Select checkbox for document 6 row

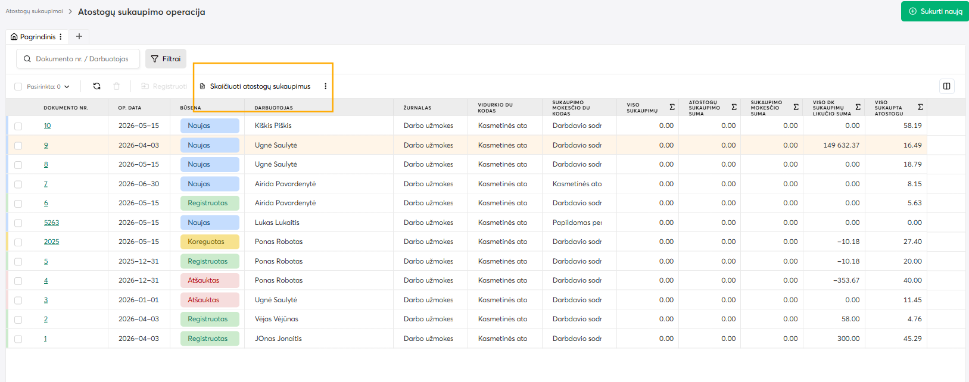(x=18, y=203)
